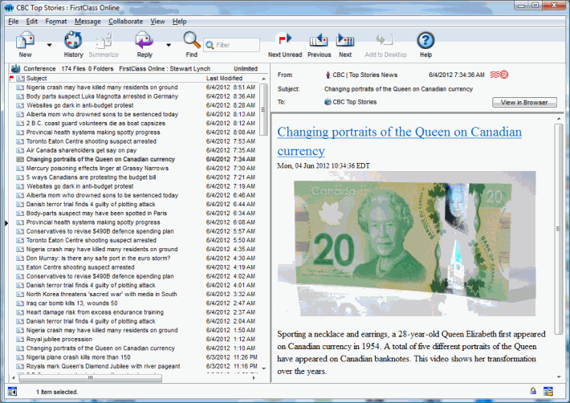This screenshot has width=570, height=403.
Task: Click the Find magnifier icon
Action: pos(191,40)
